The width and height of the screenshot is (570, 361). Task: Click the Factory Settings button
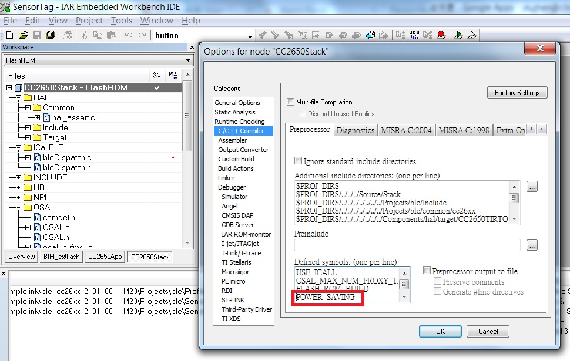click(517, 93)
